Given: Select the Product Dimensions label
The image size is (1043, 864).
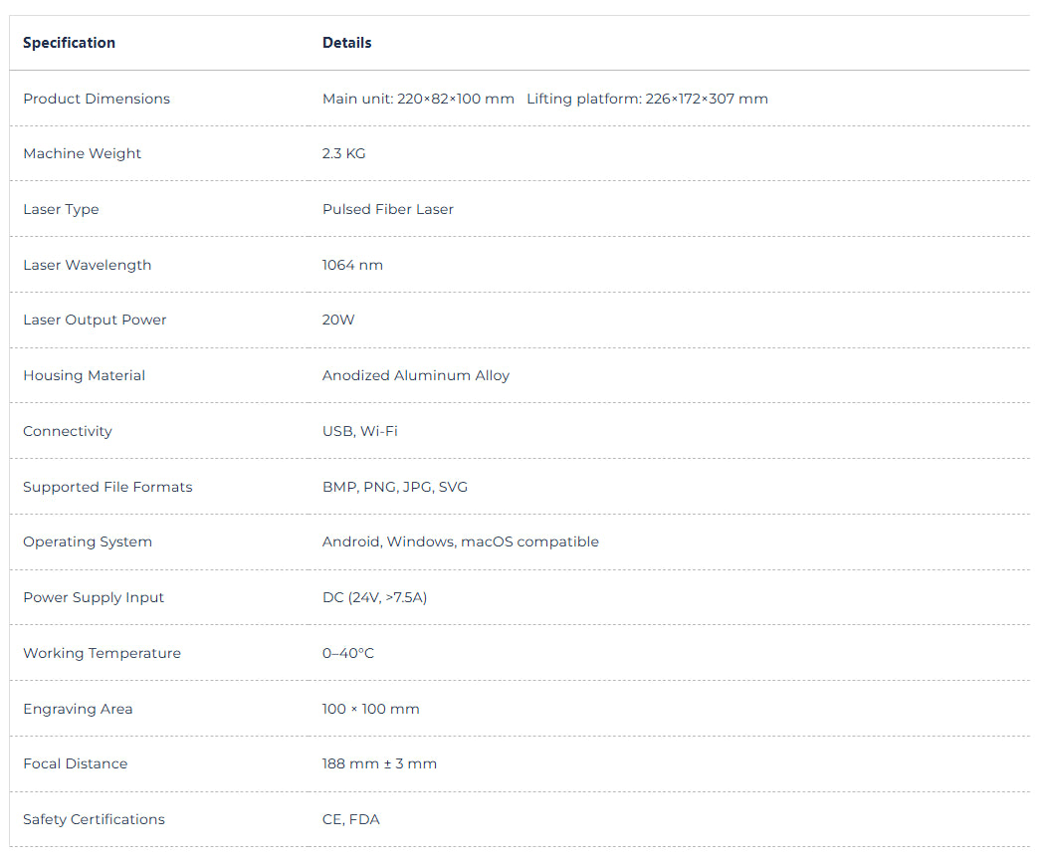Looking at the screenshot, I should click(x=97, y=99).
